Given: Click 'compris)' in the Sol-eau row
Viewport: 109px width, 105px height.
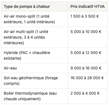Looking at the screenshot, I should coord(12,83).
